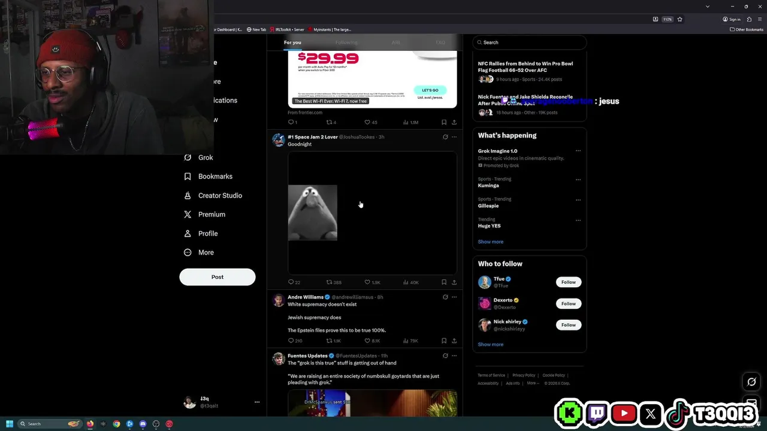
Task: Show more under What's happening
Action: click(x=491, y=242)
